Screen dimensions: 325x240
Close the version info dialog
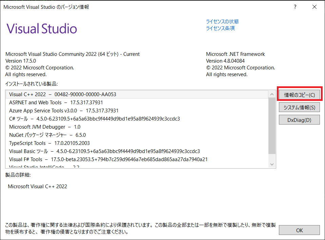coord(314,7)
